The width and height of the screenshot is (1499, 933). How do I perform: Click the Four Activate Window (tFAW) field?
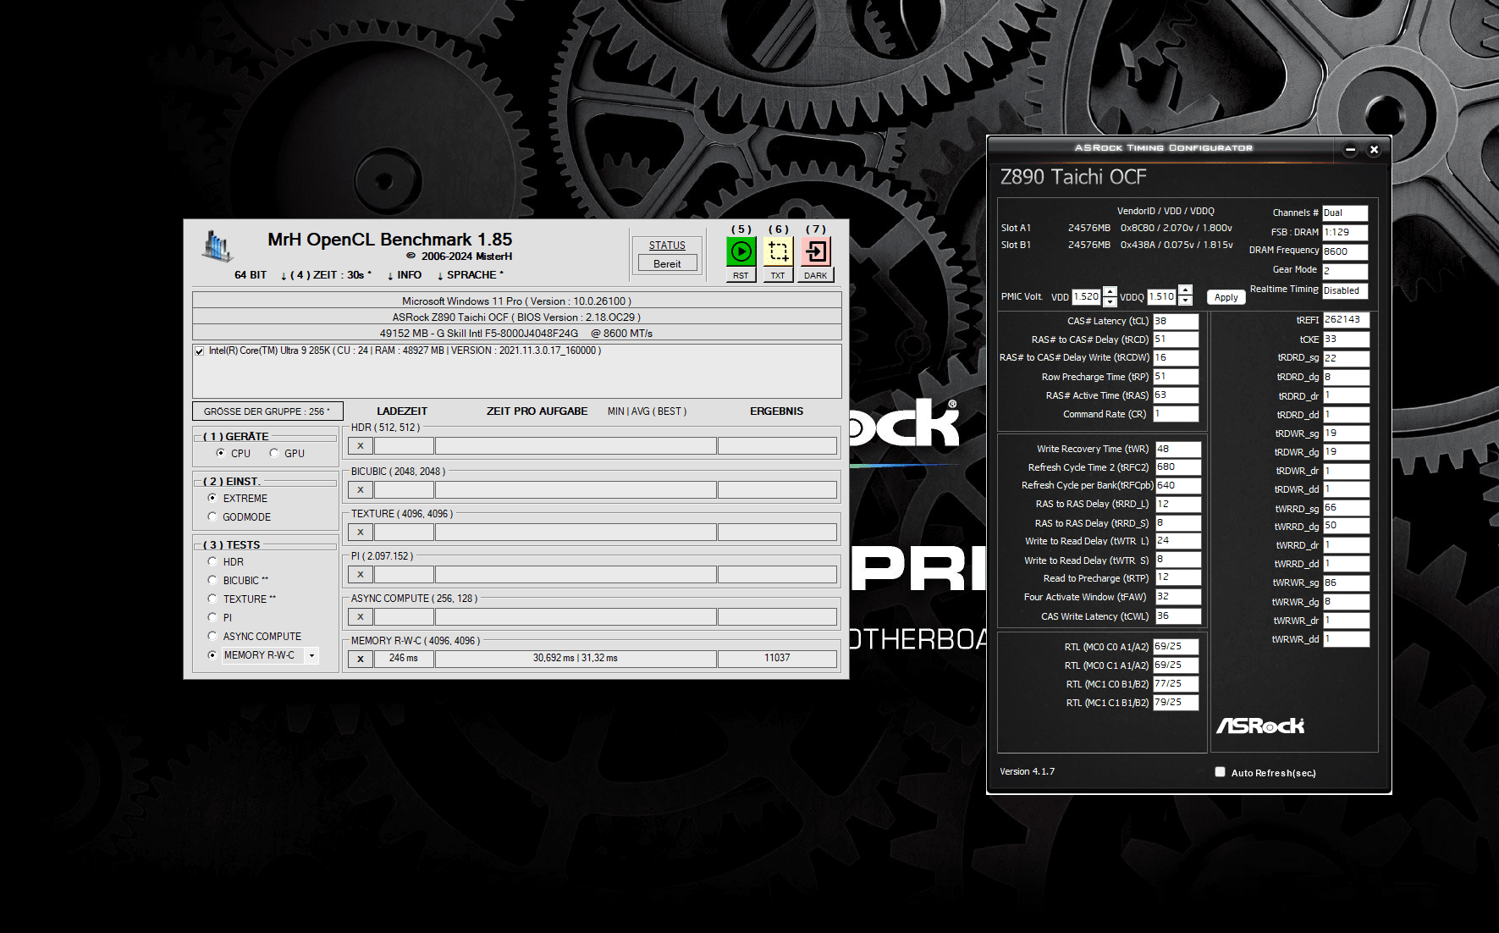1178,597
